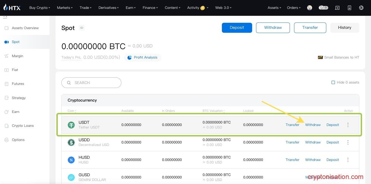Image resolution: width=371 pixels, height=184 pixels.
Task: Expand the Derivatives dropdown menu
Action: coord(108,8)
